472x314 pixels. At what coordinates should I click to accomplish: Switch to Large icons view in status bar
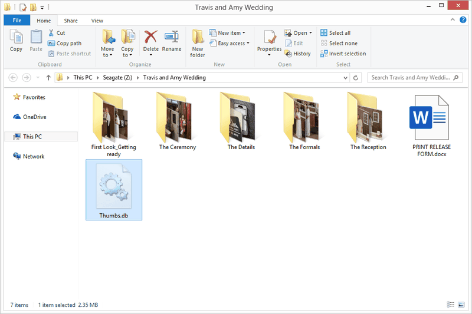pyautogui.click(x=461, y=305)
